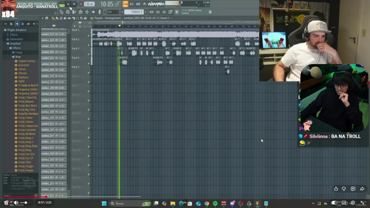The height and width of the screenshot is (208, 370).
Task: Click the playlist position marker on ruler
Action: tap(119, 26)
